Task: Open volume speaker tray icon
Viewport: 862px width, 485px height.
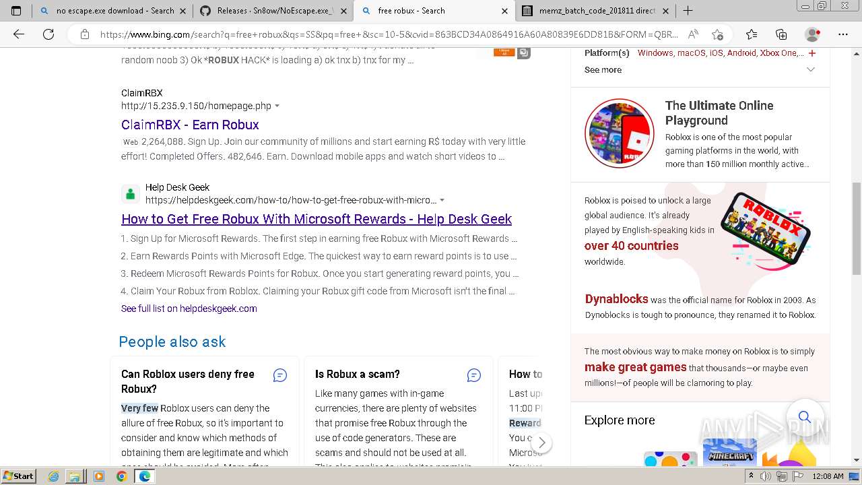Action: click(x=766, y=476)
